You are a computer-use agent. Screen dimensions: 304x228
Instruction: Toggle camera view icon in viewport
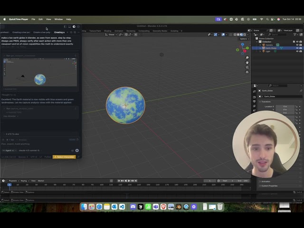point(247,67)
